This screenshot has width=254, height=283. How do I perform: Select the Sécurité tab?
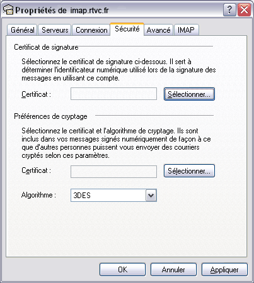(x=127, y=29)
